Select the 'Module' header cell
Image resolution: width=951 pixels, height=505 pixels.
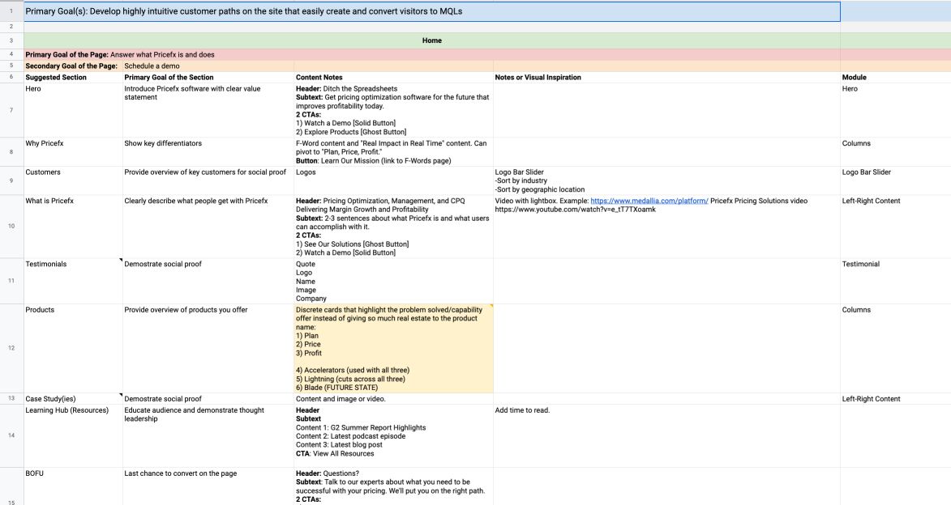[x=895, y=78]
